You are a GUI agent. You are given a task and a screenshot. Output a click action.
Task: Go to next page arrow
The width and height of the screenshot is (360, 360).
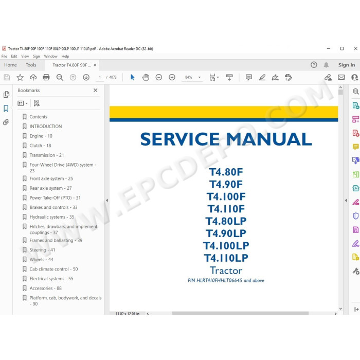click(86, 77)
